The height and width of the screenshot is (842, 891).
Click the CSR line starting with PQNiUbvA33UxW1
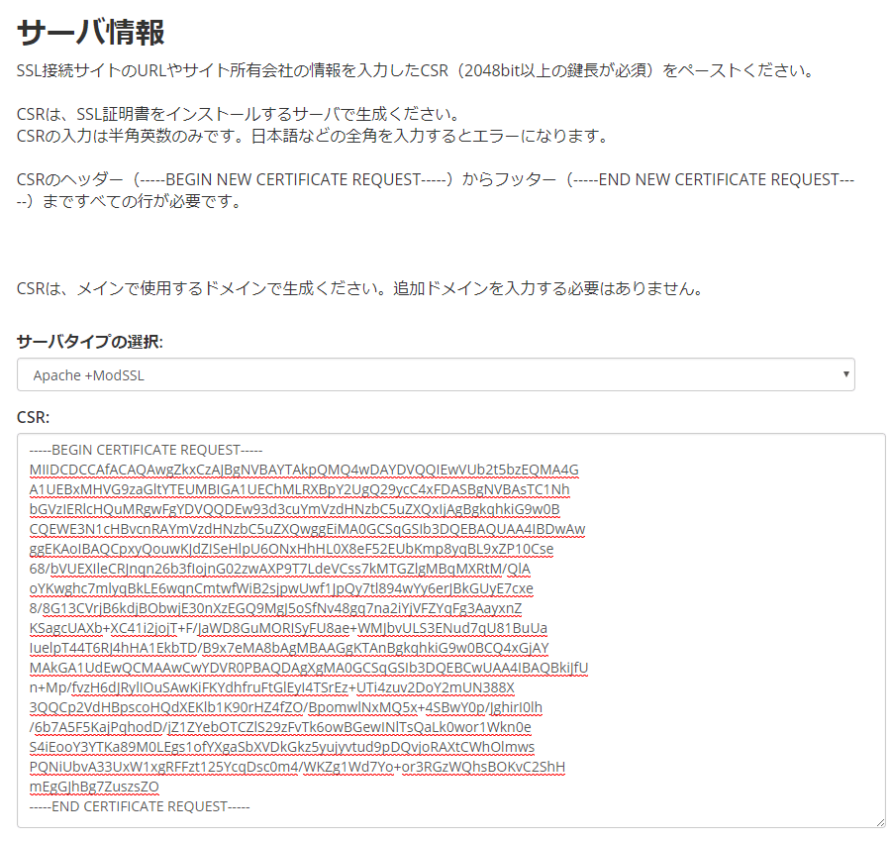coord(298,767)
